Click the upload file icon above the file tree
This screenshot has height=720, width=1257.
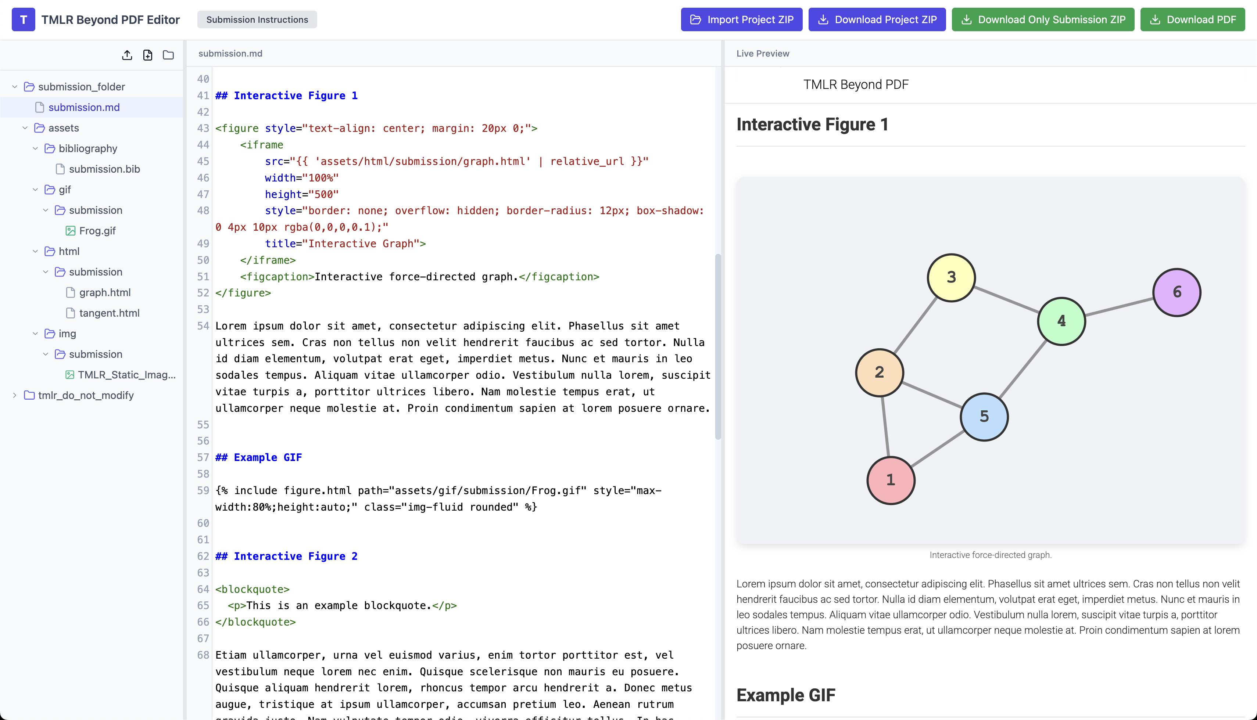(x=127, y=55)
